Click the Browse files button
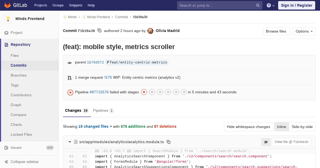 tap(276, 31)
